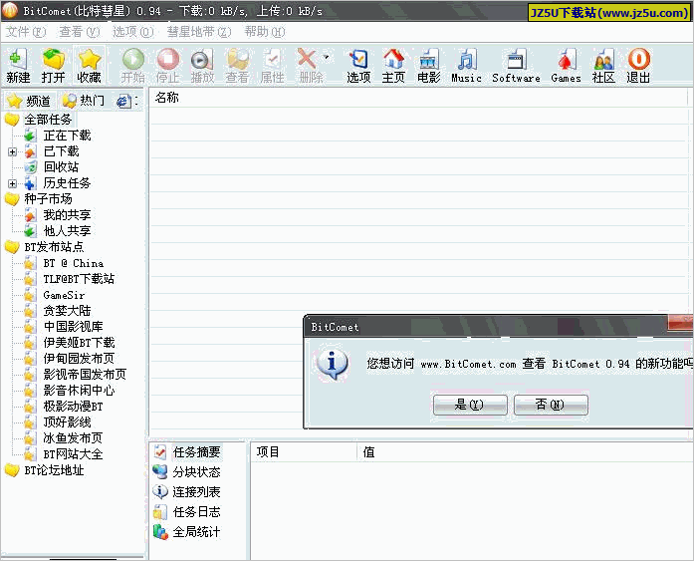Open BT网站大全 site entry
Viewport: 694px width, 561px height.
73,454
